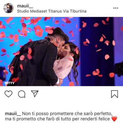This screenshot has height=123, width=123.
Task: Click the large red petal over the man's head
Action: click(x=49, y=30)
